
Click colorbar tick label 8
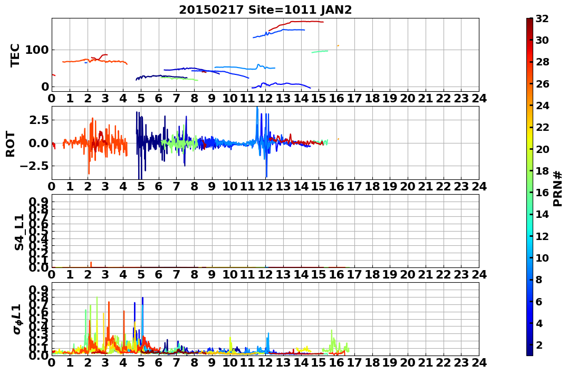click(x=539, y=280)
